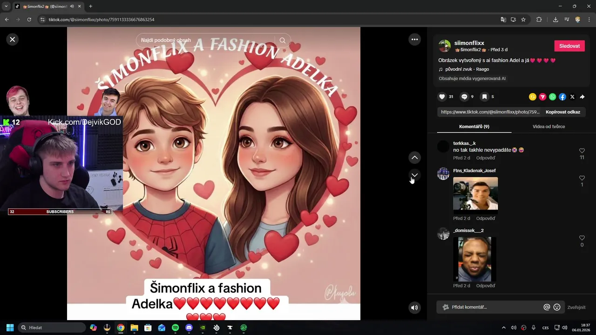Open emoji picker in comment box
Viewport: 596px width, 335px height.
[x=557, y=307]
